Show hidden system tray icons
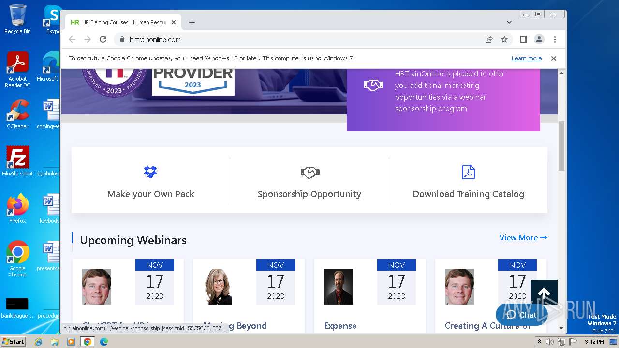 pyautogui.click(x=540, y=342)
